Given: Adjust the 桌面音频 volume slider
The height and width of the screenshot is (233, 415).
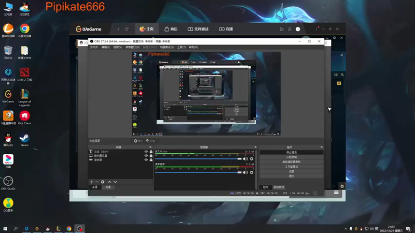Looking at the screenshot, I should click(198, 172).
